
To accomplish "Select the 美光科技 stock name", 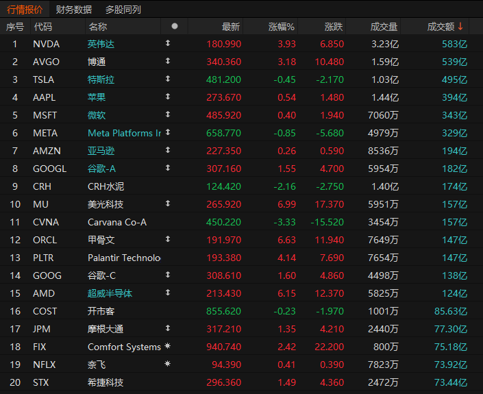I will pos(106,205).
